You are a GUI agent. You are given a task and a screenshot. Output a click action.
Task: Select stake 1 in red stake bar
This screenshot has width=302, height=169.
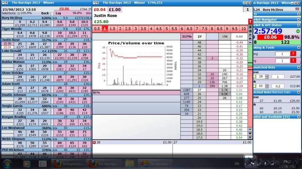click(105, 29)
